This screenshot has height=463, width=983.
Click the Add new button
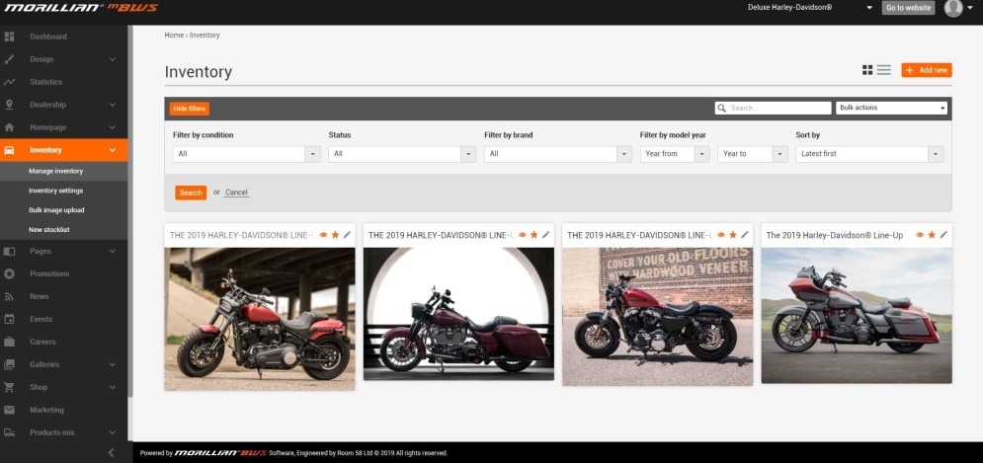[927, 70]
